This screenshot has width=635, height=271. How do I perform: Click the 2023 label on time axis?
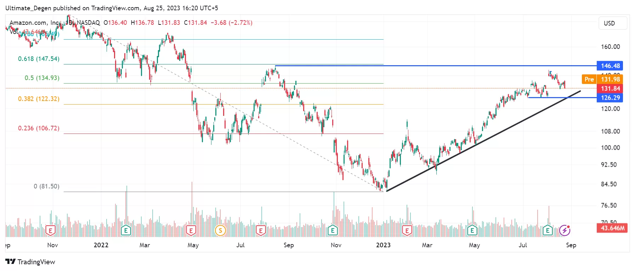(x=383, y=245)
